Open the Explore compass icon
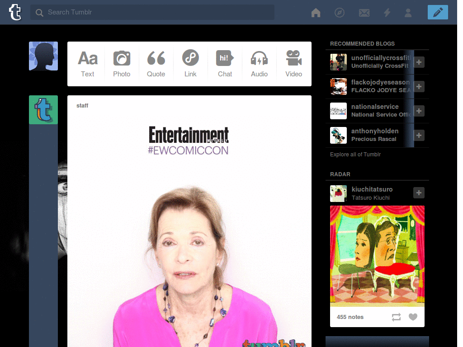Viewport: 463px width, 347px height. [x=340, y=13]
